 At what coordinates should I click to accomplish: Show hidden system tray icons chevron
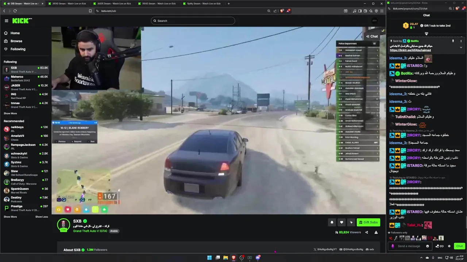point(421,258)
